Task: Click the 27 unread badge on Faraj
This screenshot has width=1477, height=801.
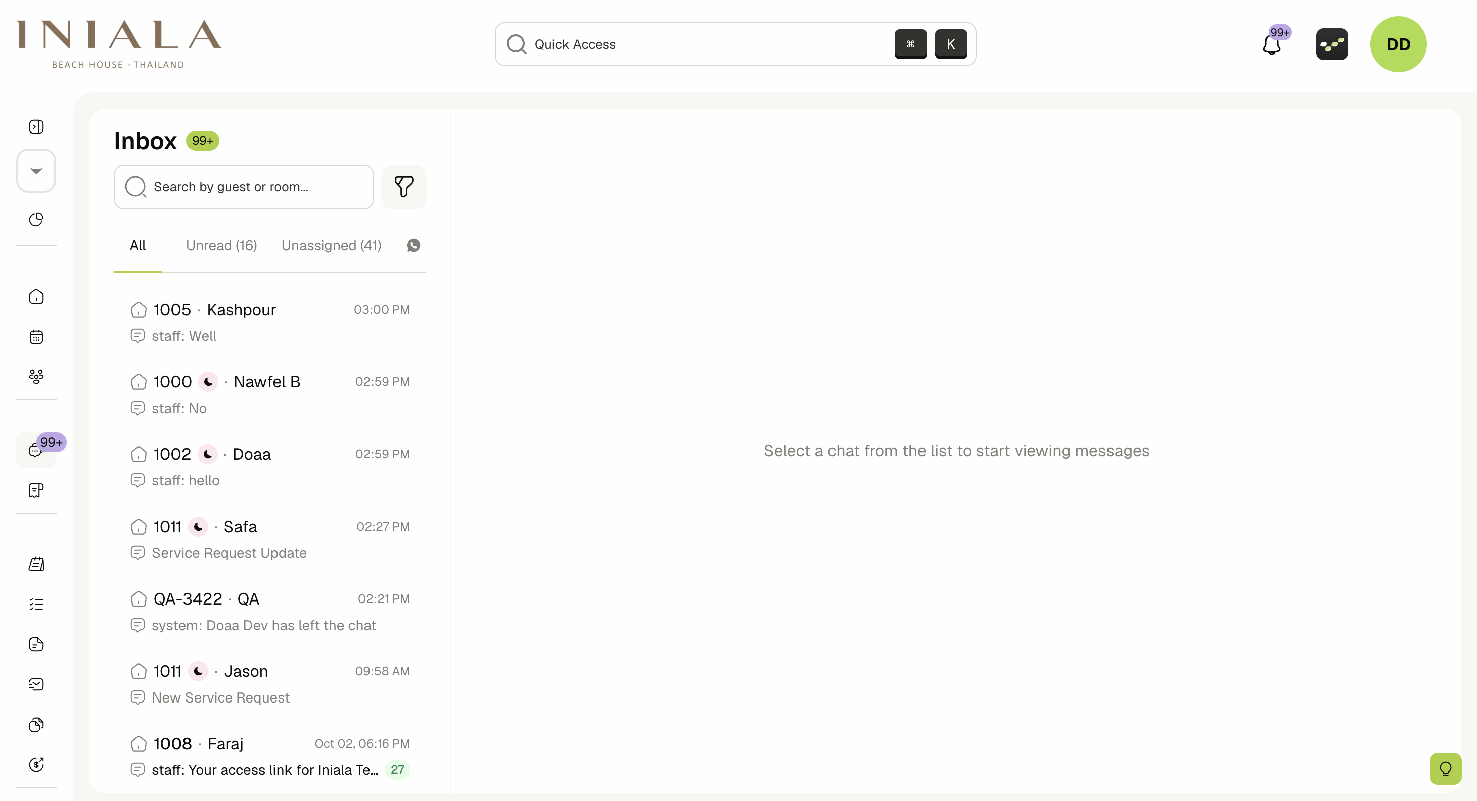Action: click(x=397, y=769)
